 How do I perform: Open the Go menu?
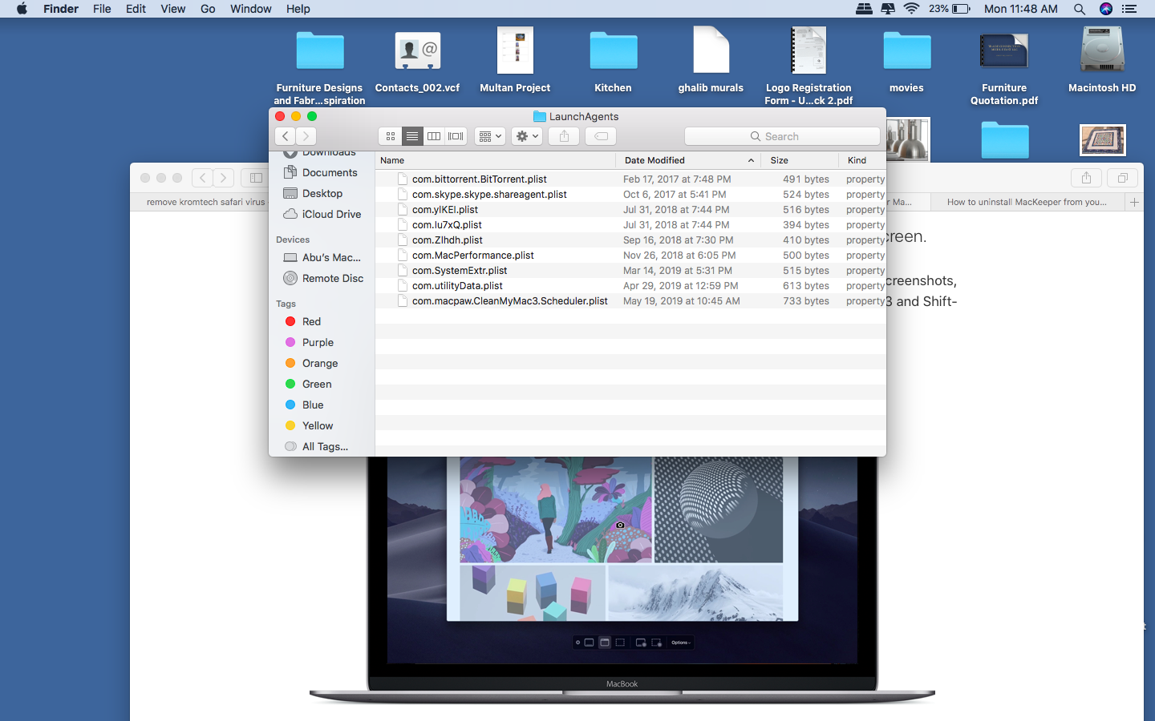(x=208, y=9)
